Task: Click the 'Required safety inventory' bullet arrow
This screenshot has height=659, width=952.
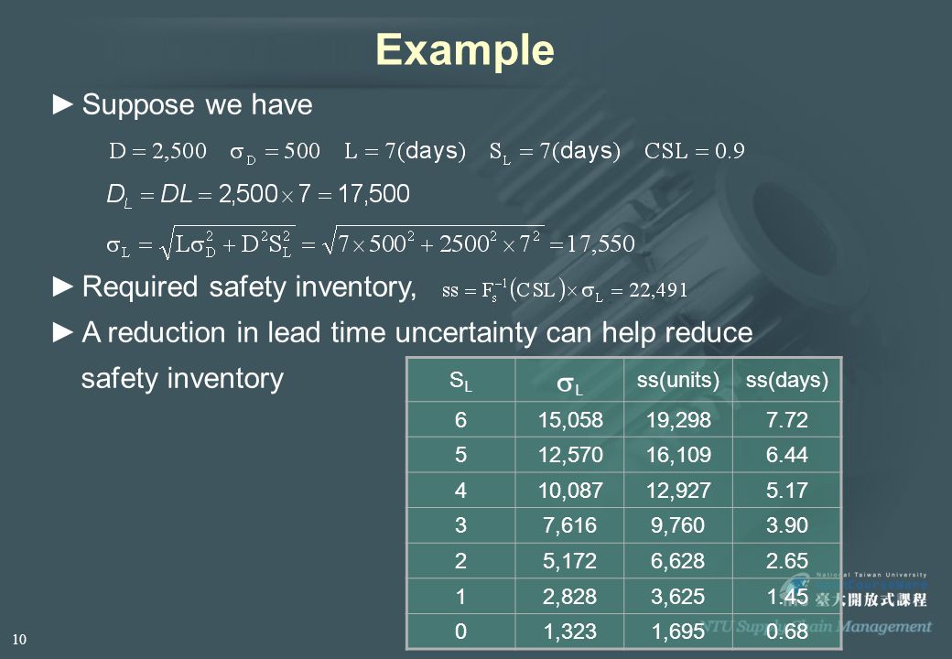Action: click(62, 286)
